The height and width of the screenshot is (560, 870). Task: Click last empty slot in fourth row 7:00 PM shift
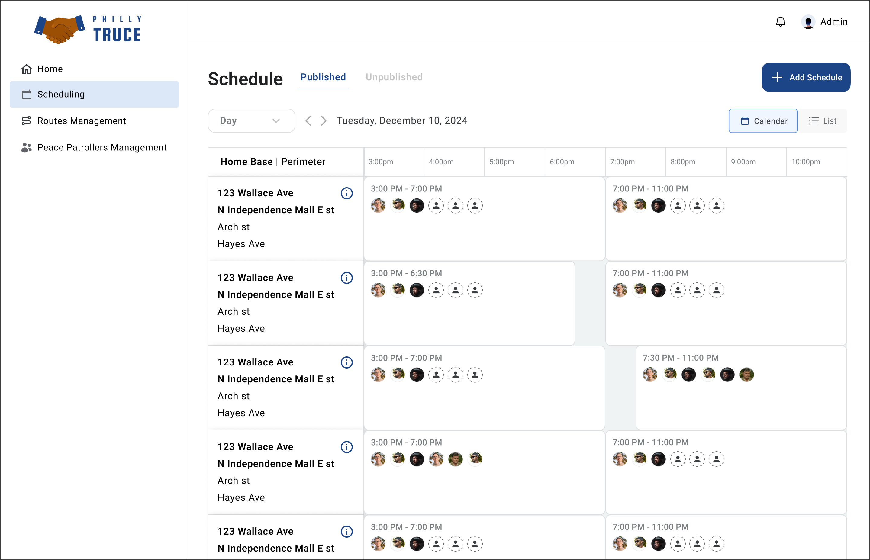coord(716,459)
